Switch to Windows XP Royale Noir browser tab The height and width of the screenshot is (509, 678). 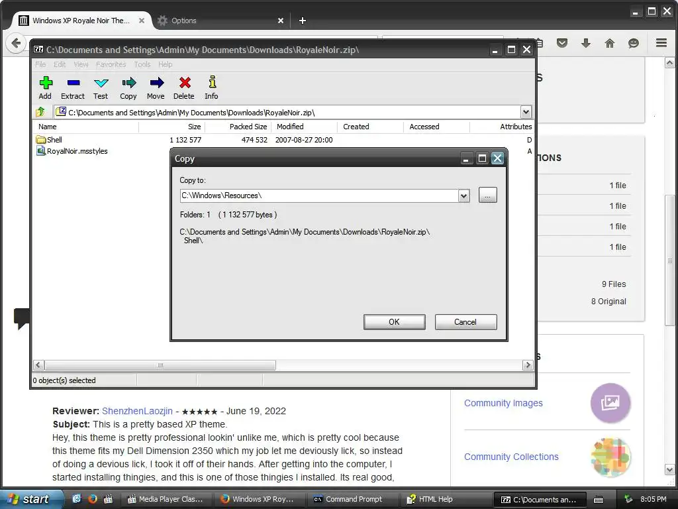80,21
